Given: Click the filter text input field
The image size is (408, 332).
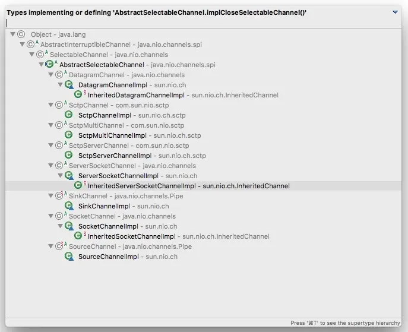Looking at the screenshot, I should (x=203, y=23).
